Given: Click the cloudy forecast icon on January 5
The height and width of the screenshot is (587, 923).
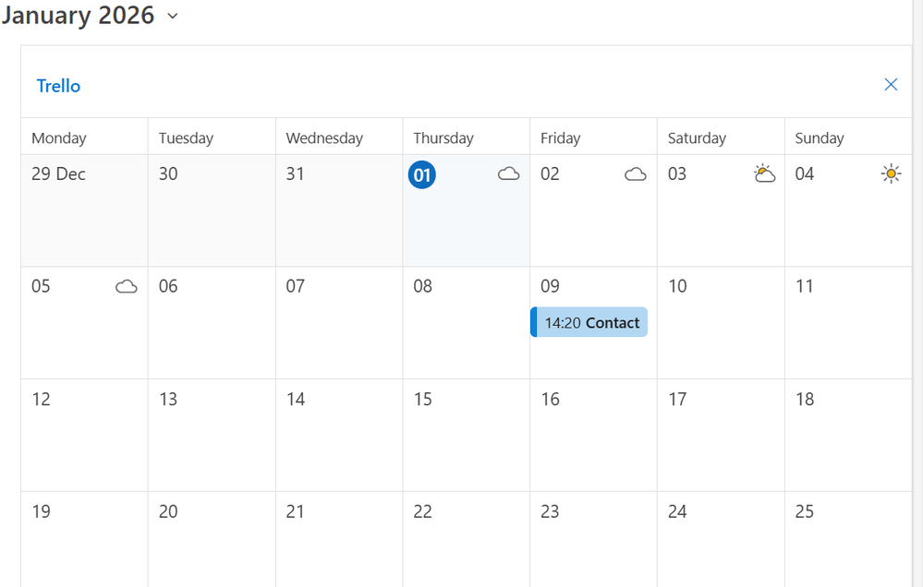Looking at the screenshot, I should [126, 286].
